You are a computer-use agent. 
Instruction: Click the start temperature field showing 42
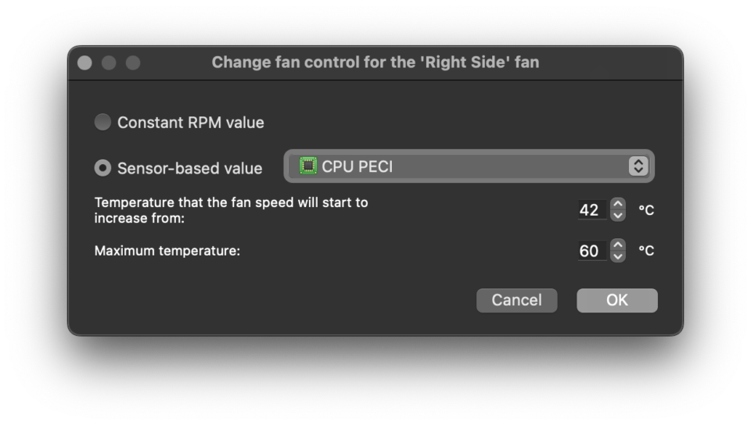pos(592,210)
